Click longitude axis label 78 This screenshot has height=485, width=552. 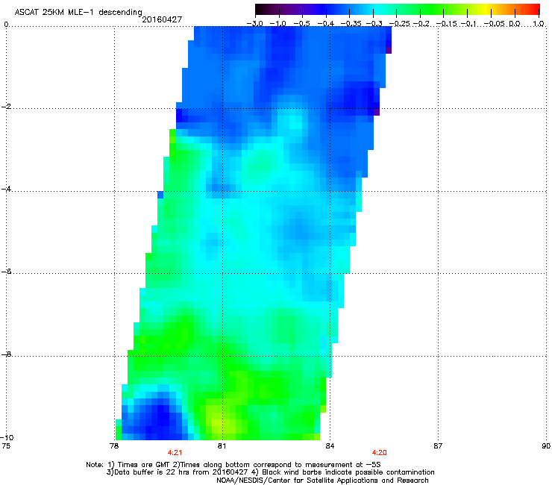(x=113, y=446)
